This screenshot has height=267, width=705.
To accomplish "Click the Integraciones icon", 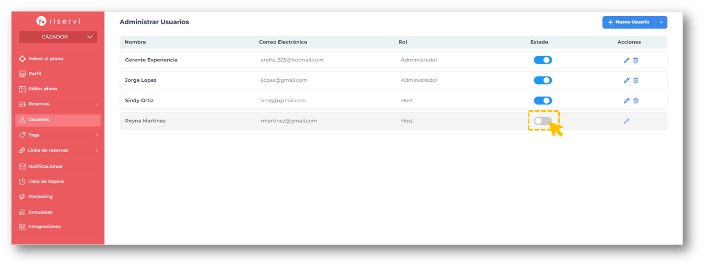I will (22, 227).
